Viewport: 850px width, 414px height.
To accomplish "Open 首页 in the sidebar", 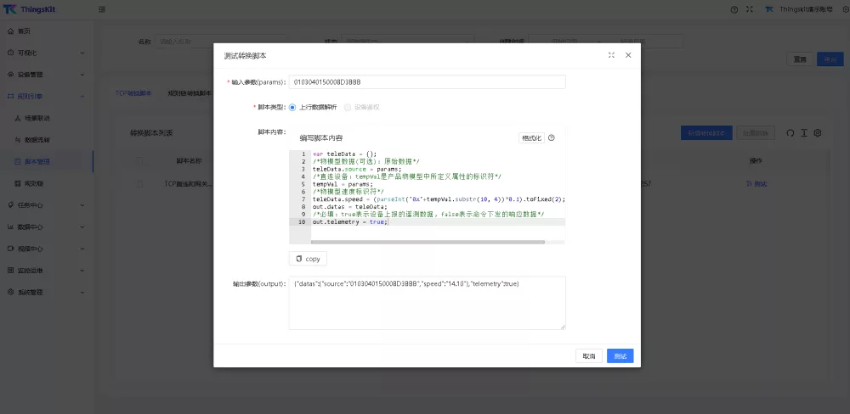I will pos(24,31).
